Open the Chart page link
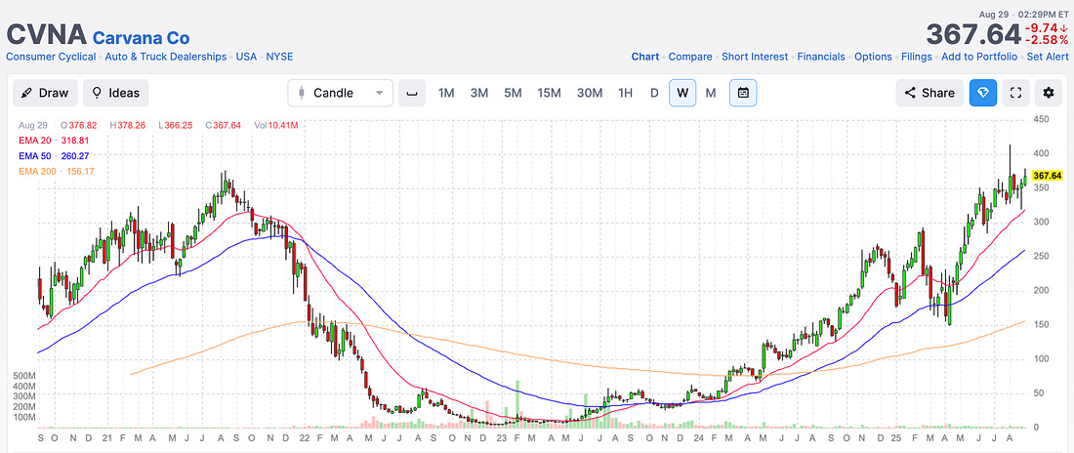Viewport: 1074px width, 453px height. coord(644,57)
